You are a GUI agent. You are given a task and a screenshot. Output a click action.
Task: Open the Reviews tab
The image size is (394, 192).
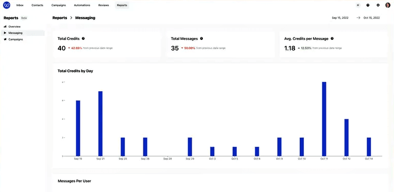point(103,5)
